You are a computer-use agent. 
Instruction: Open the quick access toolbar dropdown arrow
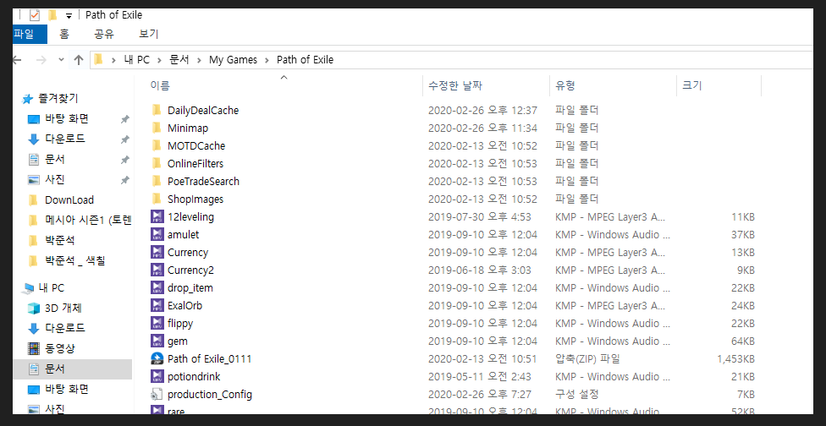(69, 16)
